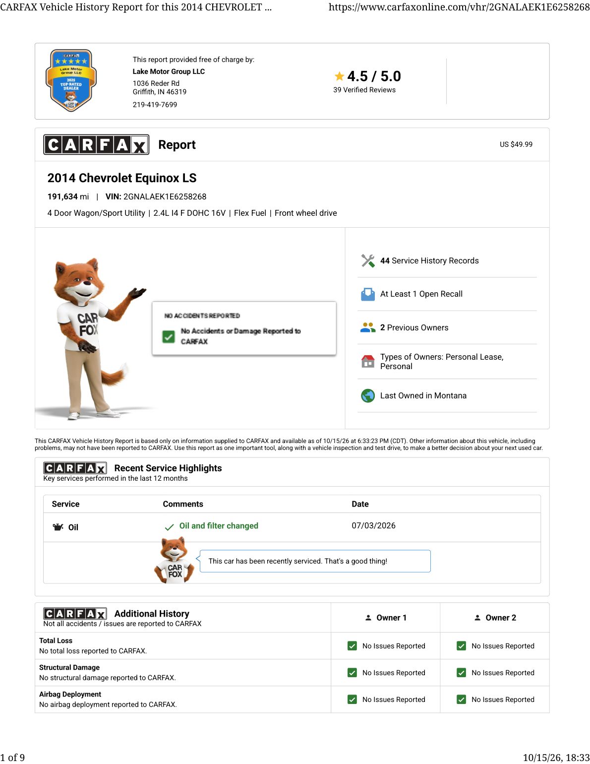
Task: Click Total Loss checkmark under Owner 1
Action: (x=353, y=646)
